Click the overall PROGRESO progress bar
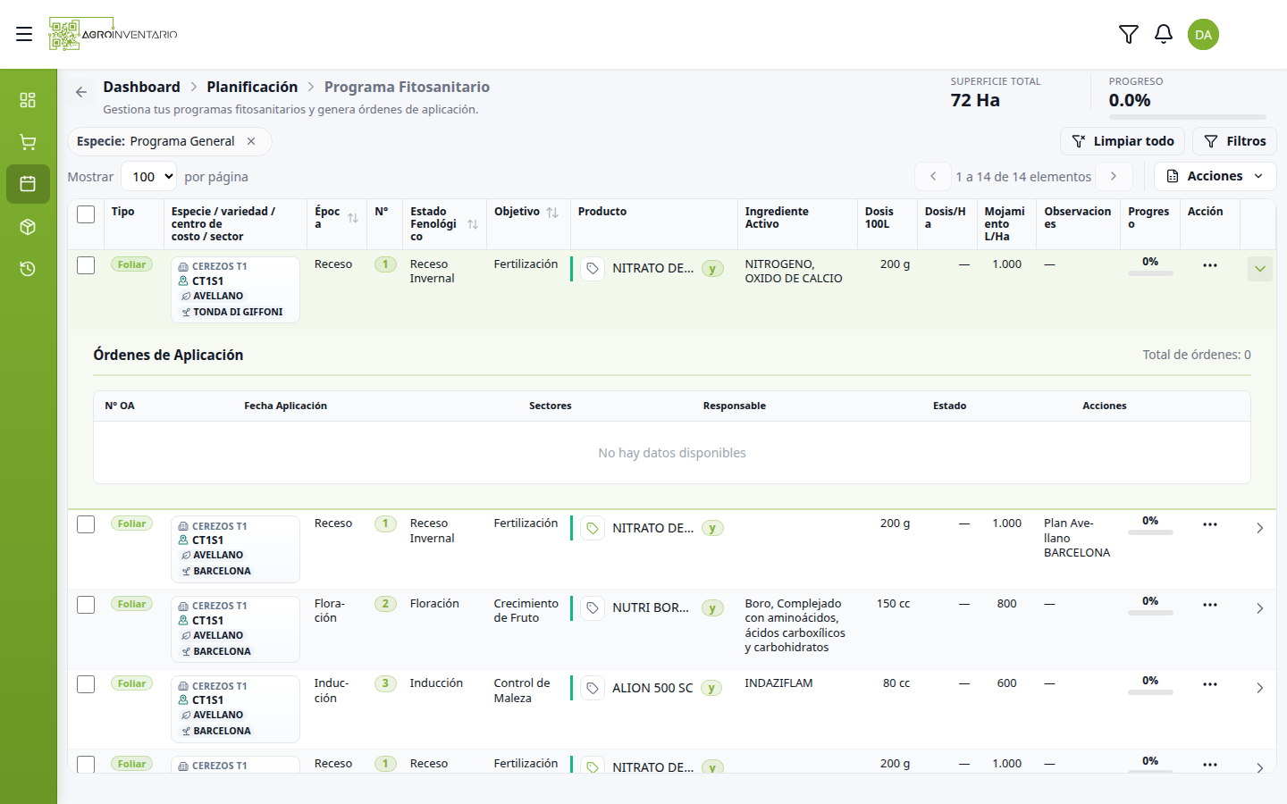 click(x=1187, y=117)
